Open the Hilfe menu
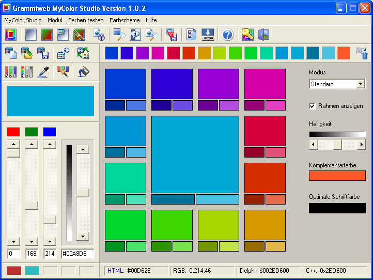The image size is (373, 280). click(x=151, y=20)
